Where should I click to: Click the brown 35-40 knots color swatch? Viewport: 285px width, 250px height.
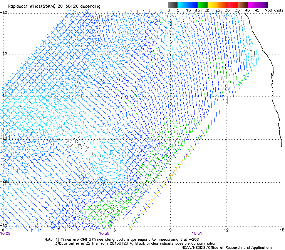242,5
